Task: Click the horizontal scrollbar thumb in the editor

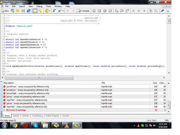Action: 39,78
